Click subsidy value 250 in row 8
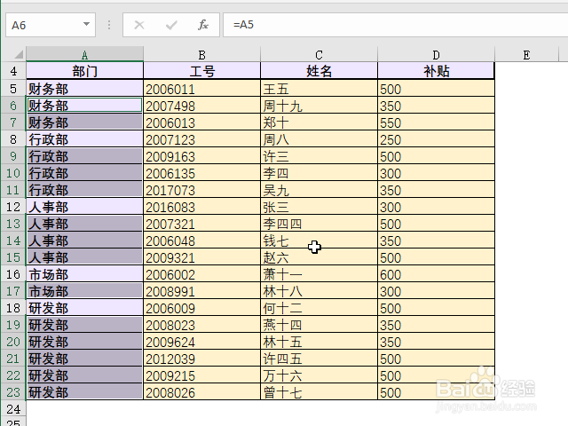The height and width of the screenshot is (426, 568). pos(390,140)
